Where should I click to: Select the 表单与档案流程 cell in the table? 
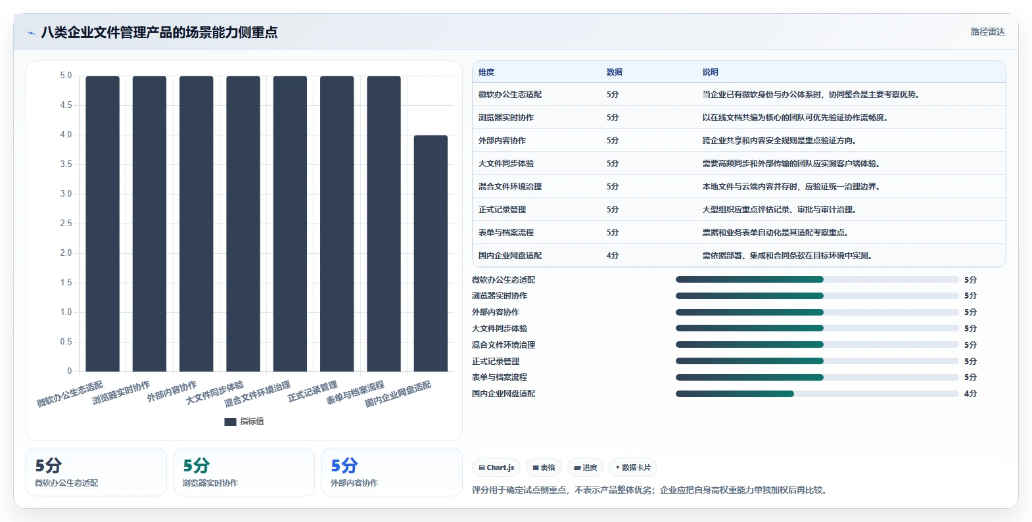click(x=506, y=233)
